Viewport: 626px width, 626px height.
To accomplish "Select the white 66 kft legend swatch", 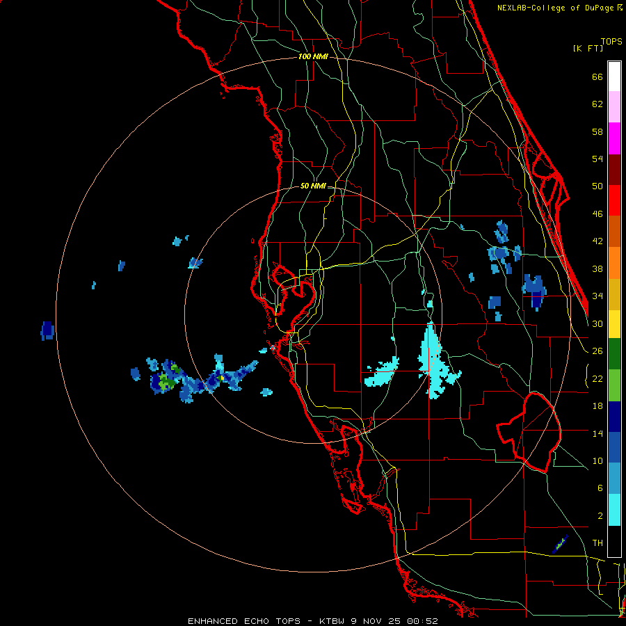I will pos(614,77).
